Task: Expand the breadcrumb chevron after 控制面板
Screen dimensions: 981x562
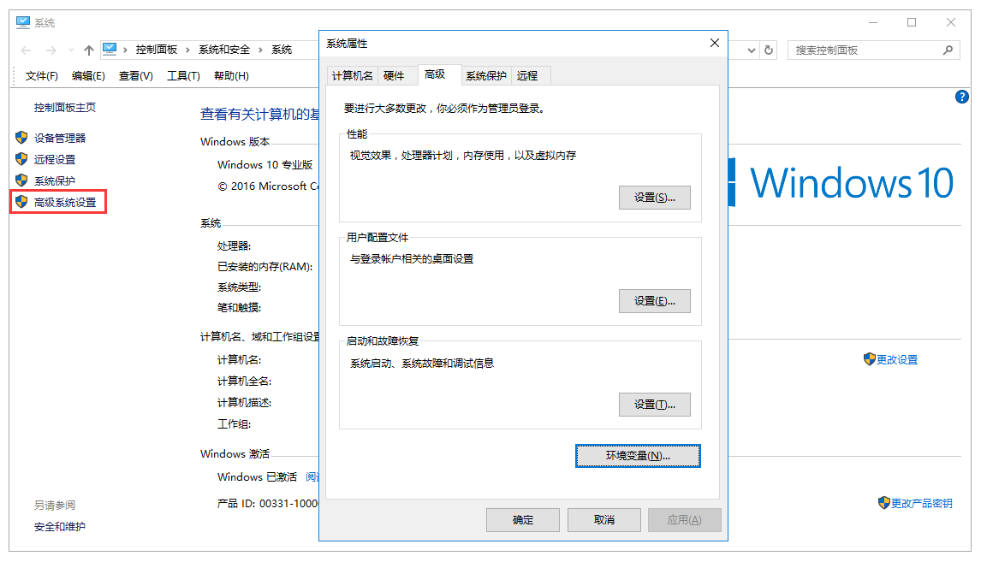Action: tap(187, 50)
